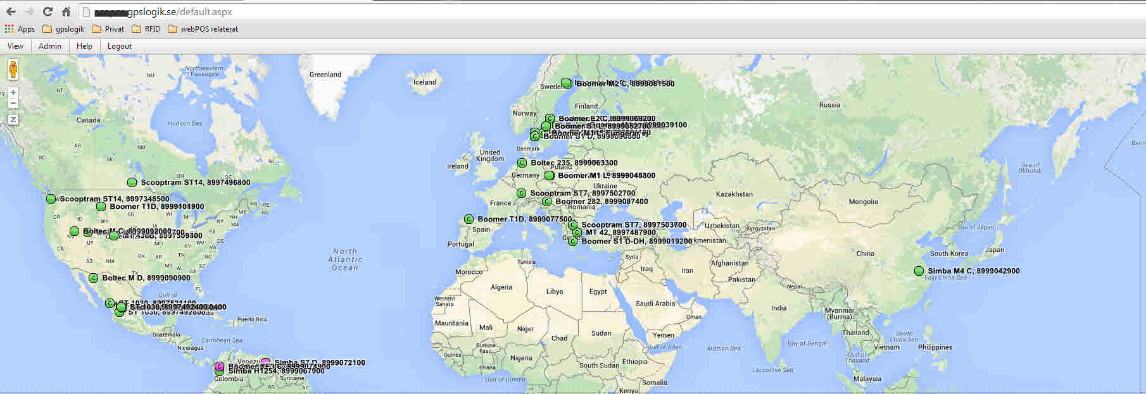
Task: Click the Boomer M2 C marker in Sweden
Action: [x=566, y=83]
